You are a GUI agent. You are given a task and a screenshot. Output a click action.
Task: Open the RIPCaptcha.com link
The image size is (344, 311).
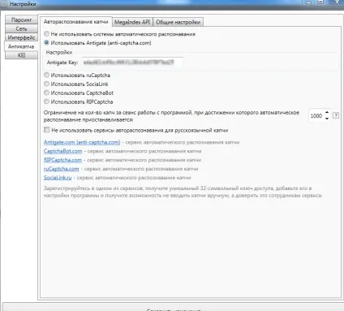tap(62, 160)
